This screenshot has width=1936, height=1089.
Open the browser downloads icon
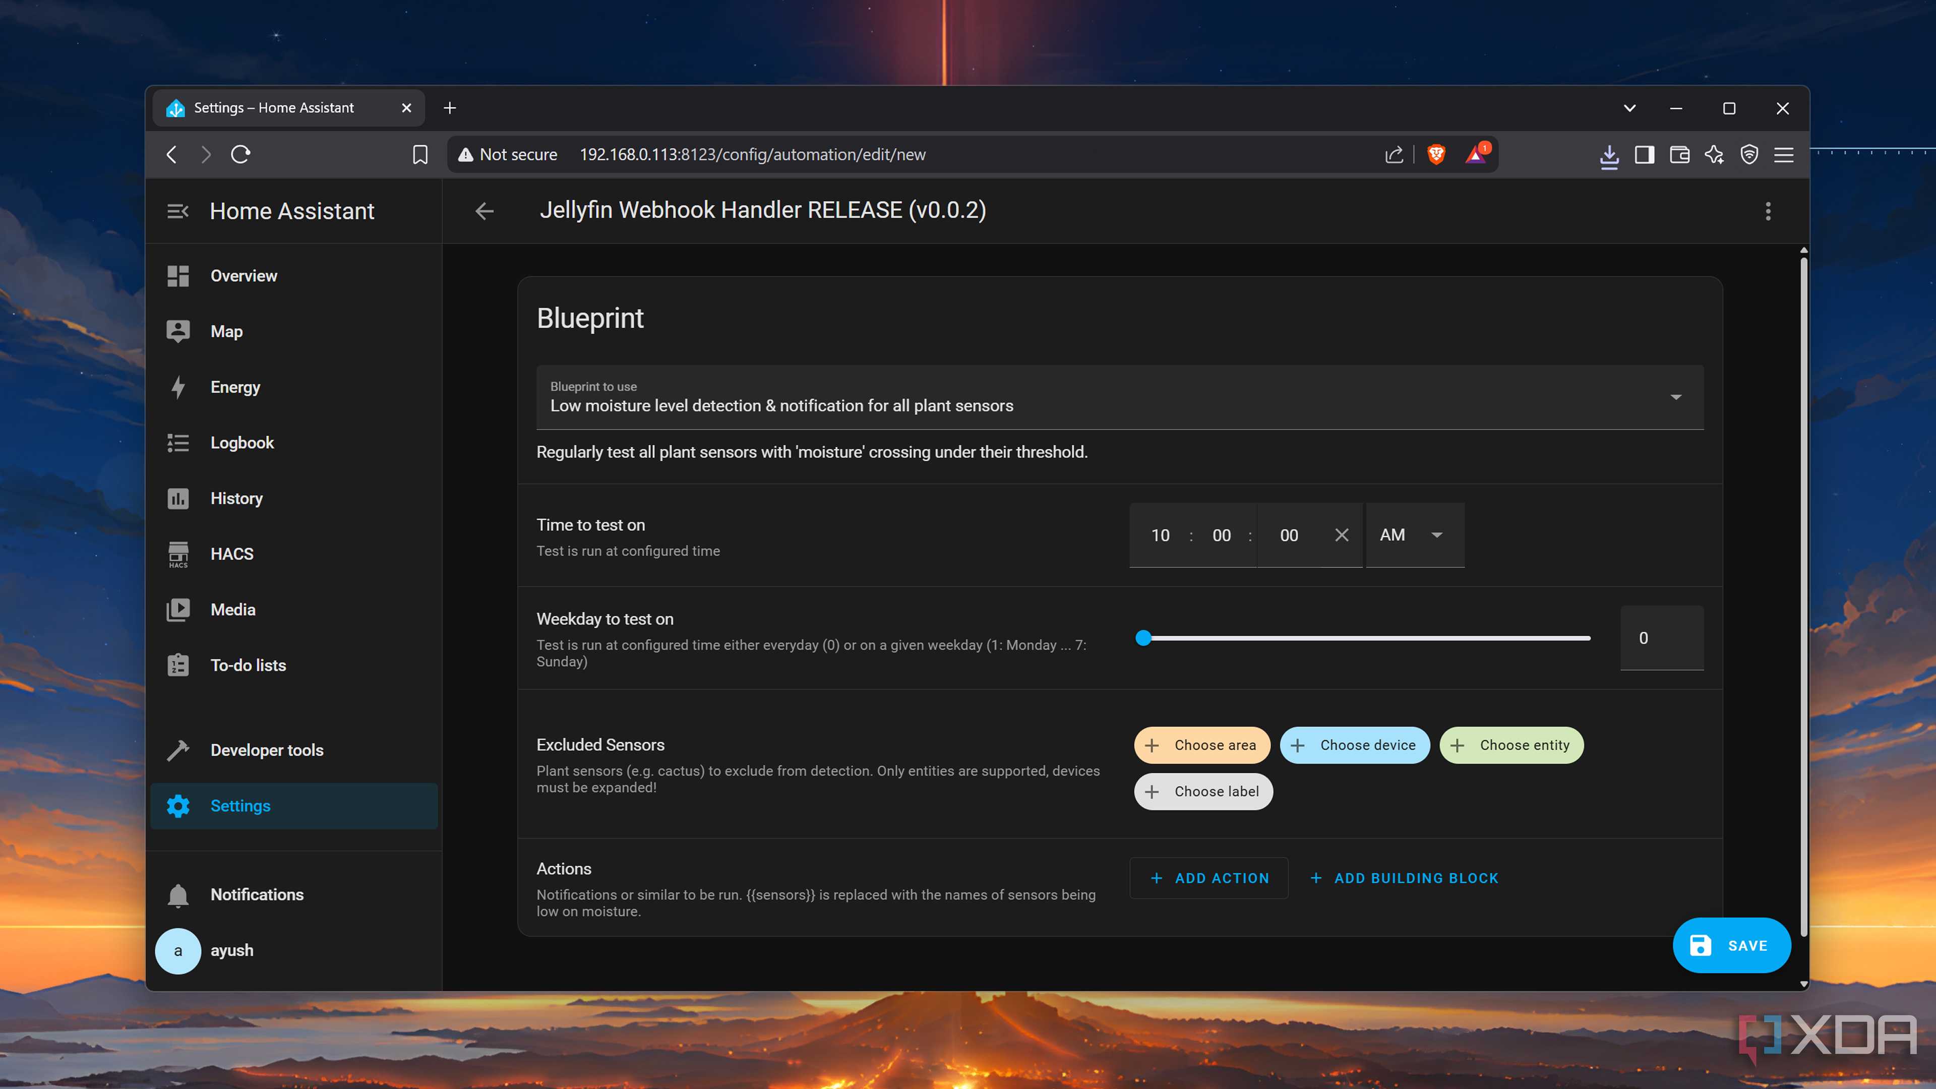click(1608, 155)
